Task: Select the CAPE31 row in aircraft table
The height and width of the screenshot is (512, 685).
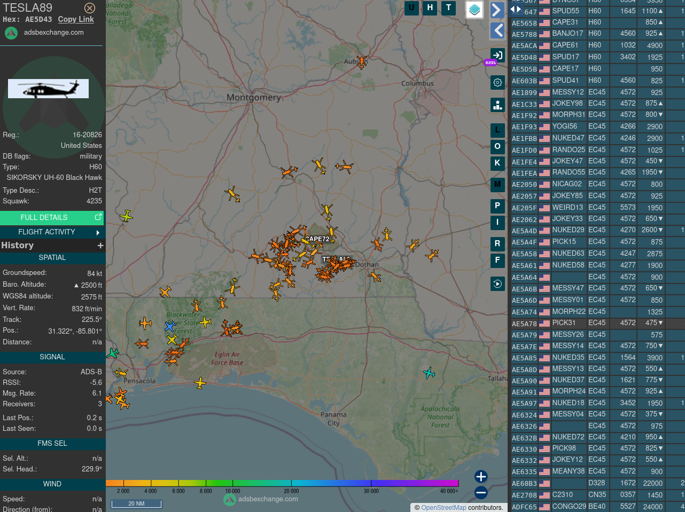Action: pyautogui.click(x=597, y=23)
